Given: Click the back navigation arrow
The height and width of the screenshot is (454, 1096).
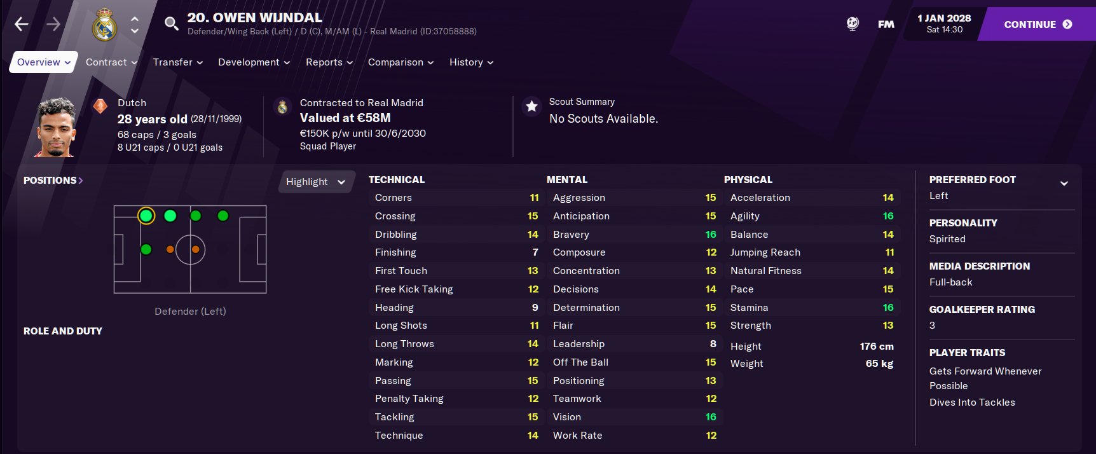Looking at the screenshot, I should point(22,24).
